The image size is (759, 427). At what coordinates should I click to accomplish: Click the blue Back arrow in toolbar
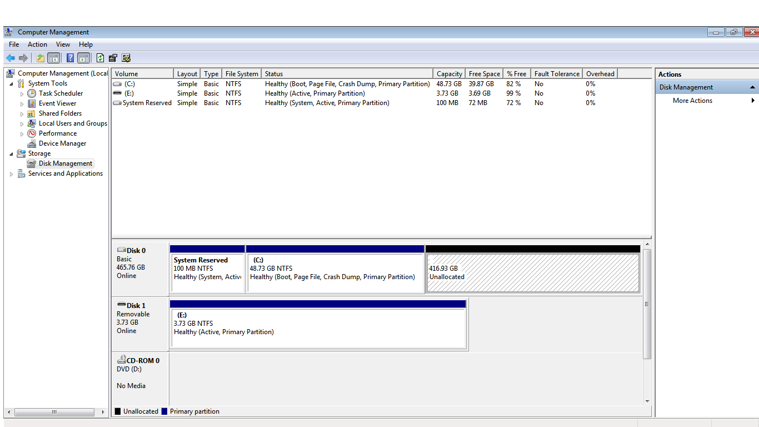pyautogui.click(x=10, y=58)
